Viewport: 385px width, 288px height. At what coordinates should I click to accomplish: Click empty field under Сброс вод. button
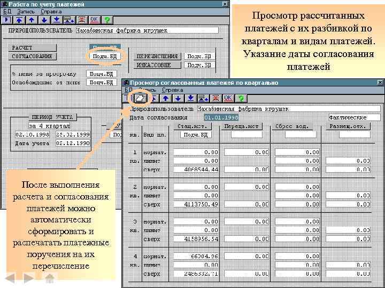pyautogui.click(x=301, y=134)
